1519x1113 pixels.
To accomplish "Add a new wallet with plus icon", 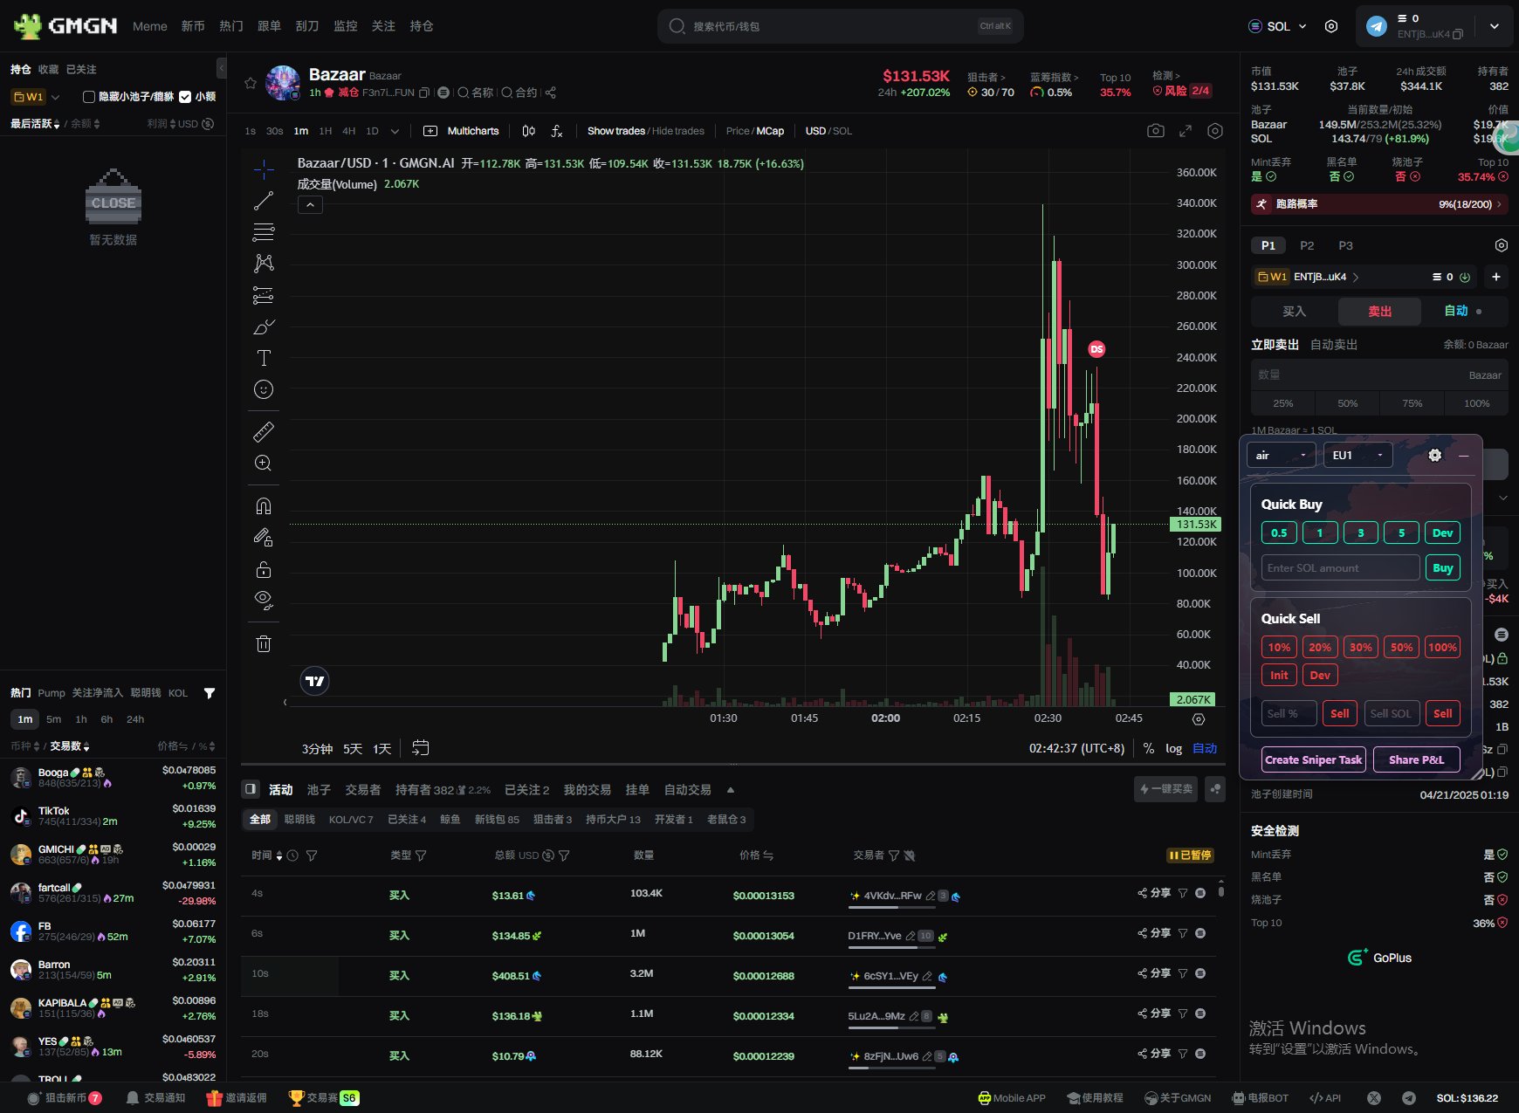I will click(1496, 277).
